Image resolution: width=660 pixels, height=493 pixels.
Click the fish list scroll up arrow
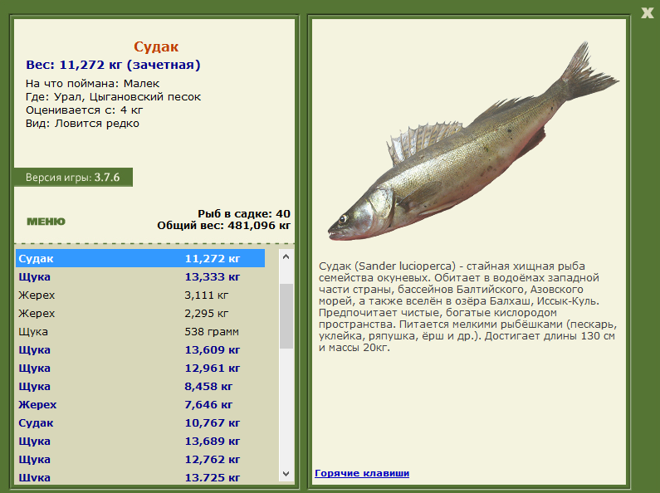[286, 256]
